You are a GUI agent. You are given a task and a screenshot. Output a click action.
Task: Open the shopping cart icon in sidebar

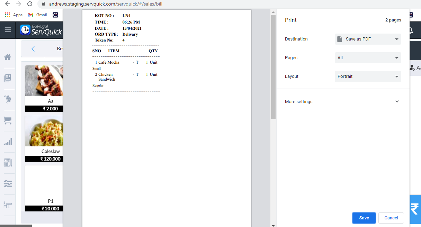pyautogui.click(x=8, y=120)
